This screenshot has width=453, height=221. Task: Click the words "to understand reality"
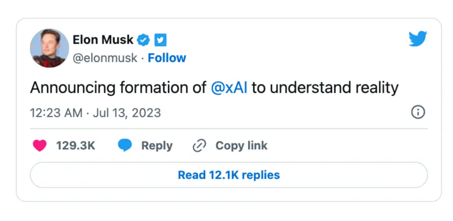click(x=325, y=88)
